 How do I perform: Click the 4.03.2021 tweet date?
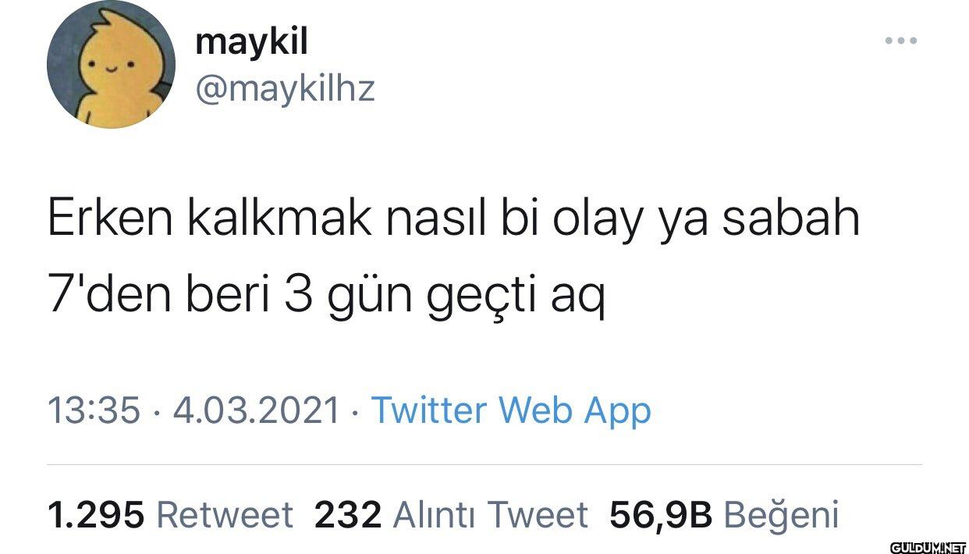coord(257,411)
